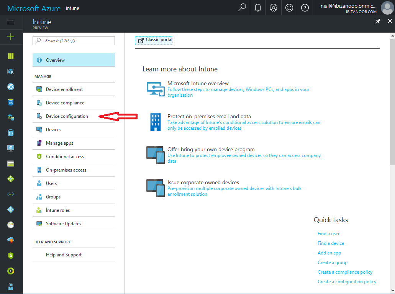Viewport: 395px width, 294px height.
Task: Open On-premises access
Action: [74, 170]
